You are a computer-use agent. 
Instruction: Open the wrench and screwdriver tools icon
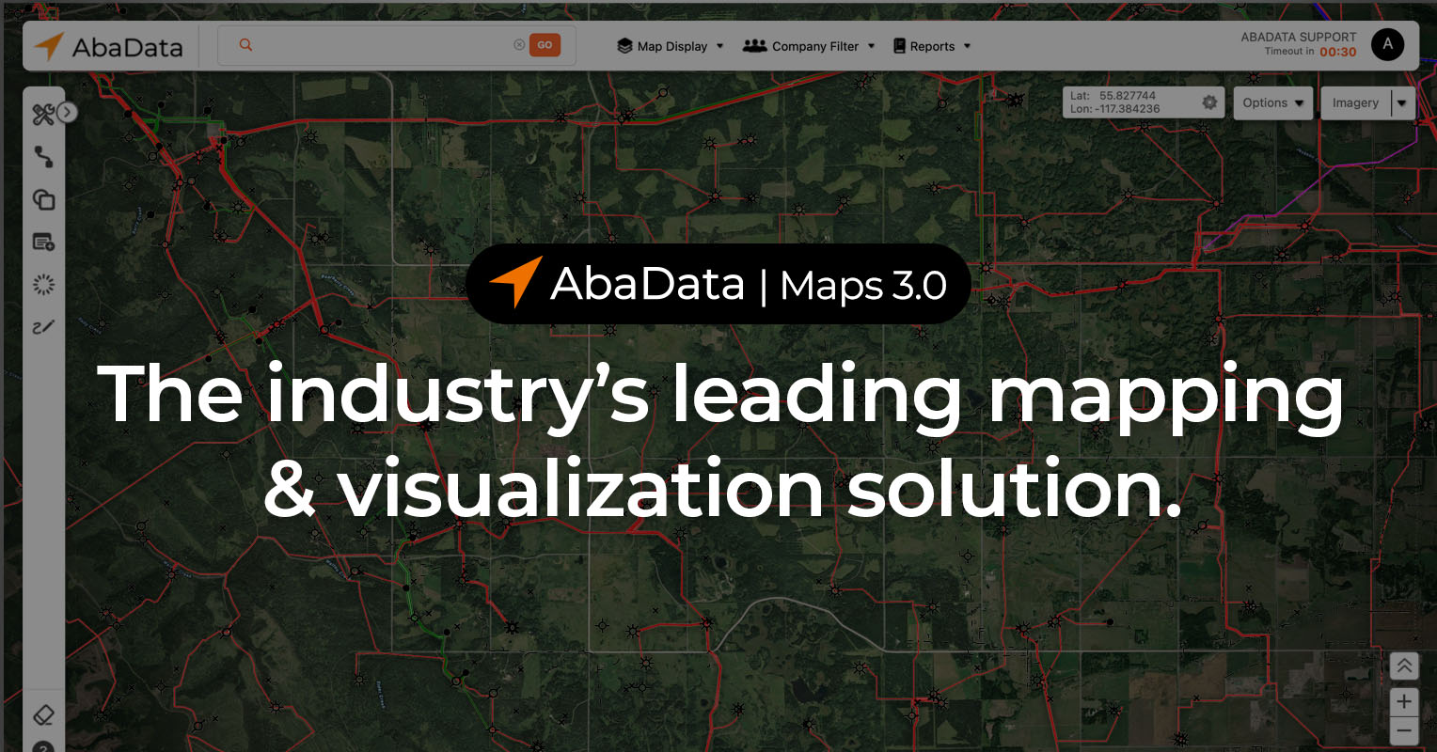coord(43,115)
